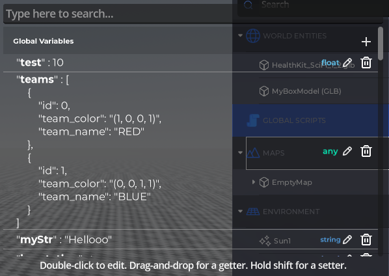
Task: Select the Sun1 environment item
Action: pos(282,241)
